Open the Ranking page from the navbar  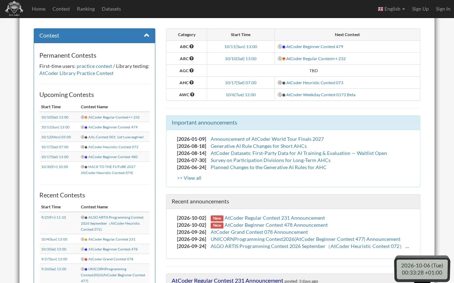click(x=86, y=9)
